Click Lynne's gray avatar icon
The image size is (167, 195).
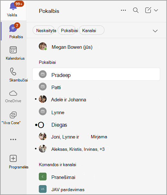(43, 111)
